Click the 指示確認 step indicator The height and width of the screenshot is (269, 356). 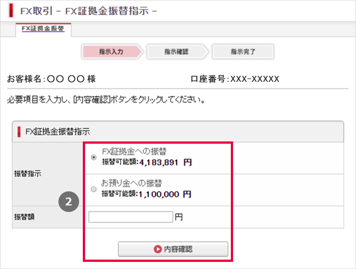coord(177,52)
